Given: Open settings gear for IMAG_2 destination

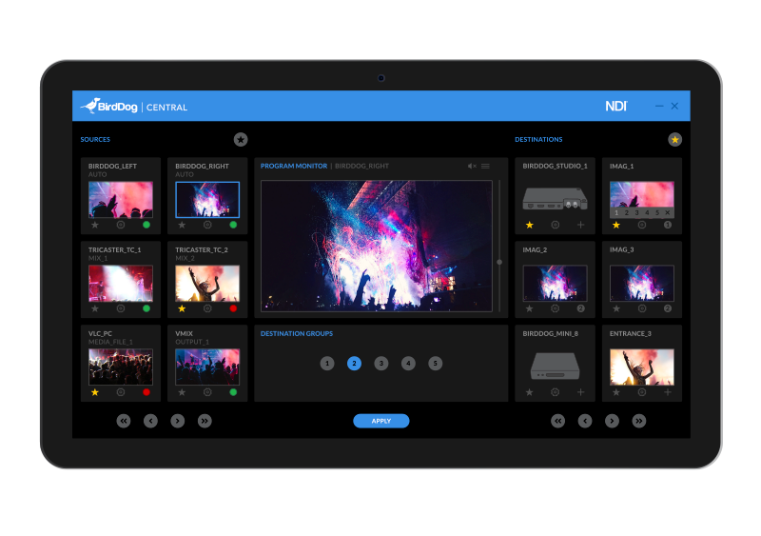Looking at the screenshot, I should [x=556, y=308].
